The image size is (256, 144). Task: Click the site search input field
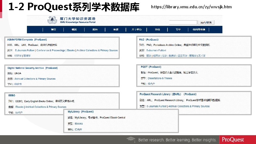click(x=183, y=22)
